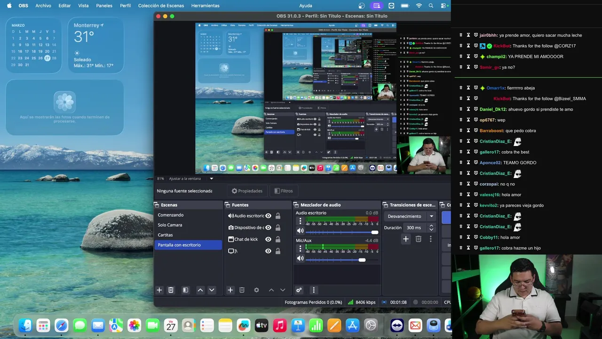
Task: Lock the Dispositivo de captura source
Action: click(x=278, y=227)
